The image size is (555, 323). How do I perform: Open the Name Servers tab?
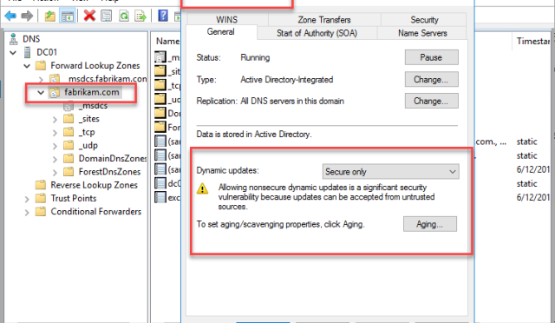pos(422,33)
